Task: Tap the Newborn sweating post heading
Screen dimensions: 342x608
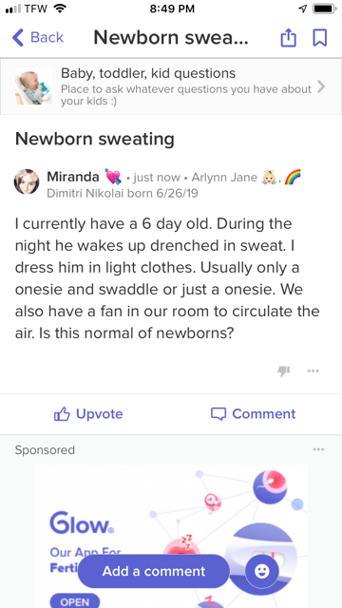Action: click(x=95, y=139)
